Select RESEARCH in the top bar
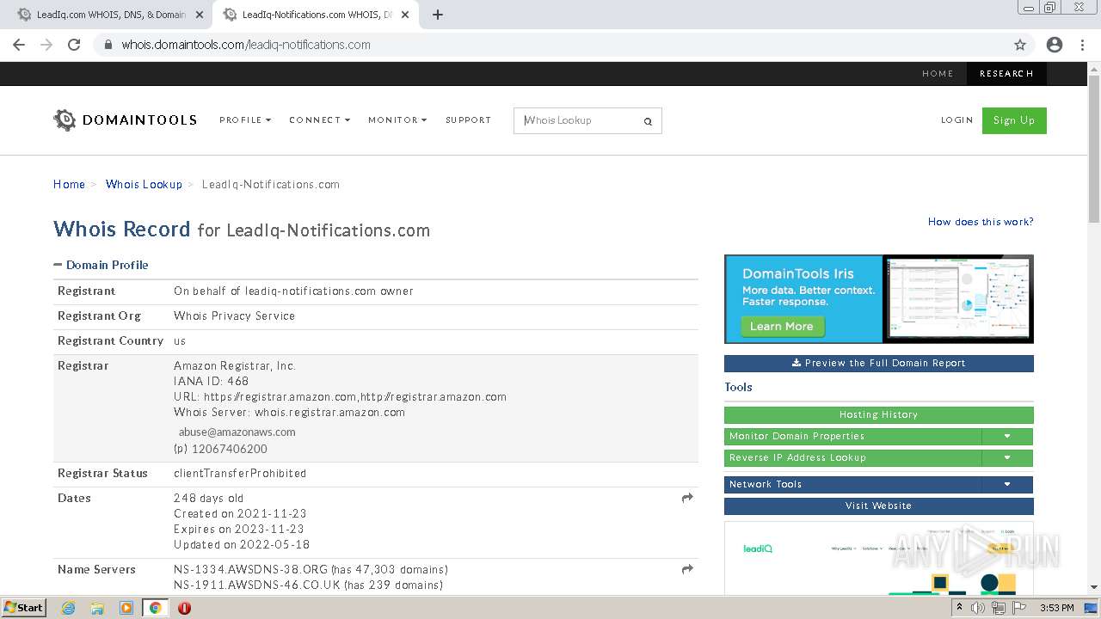Screen dimensions: 1101x619 (x=1006, y=74)
